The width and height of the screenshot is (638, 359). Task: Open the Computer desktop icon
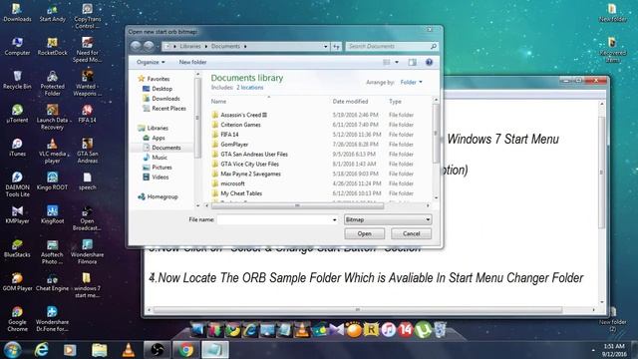coord(17,46)
